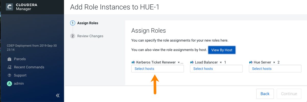Open the admin username label
The width and height of the screenshot is (307, 102).
[x=19, y=83]
